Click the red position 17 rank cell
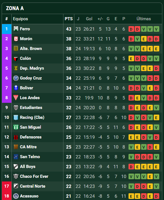Screen dimensions: 164x200 pyautogui.click(x=7, y=186)
